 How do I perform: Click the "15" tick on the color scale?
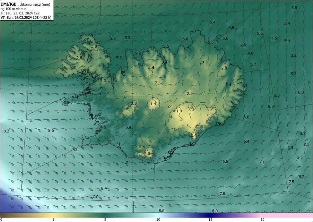[x=210, y=219]
